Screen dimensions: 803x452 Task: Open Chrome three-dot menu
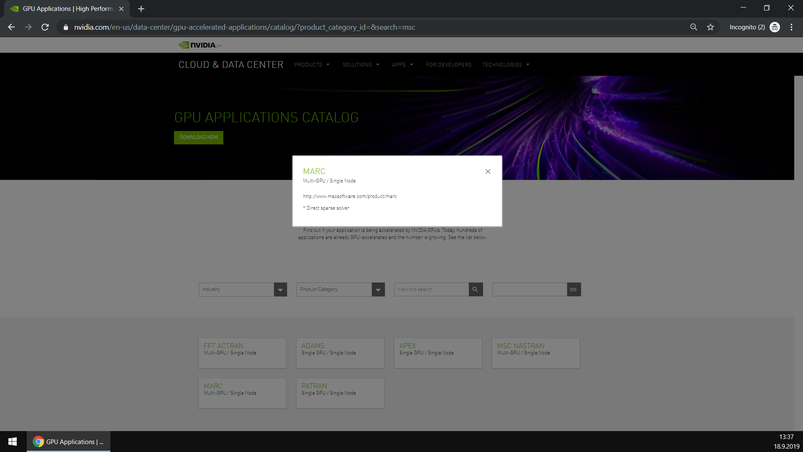point(791,27)
